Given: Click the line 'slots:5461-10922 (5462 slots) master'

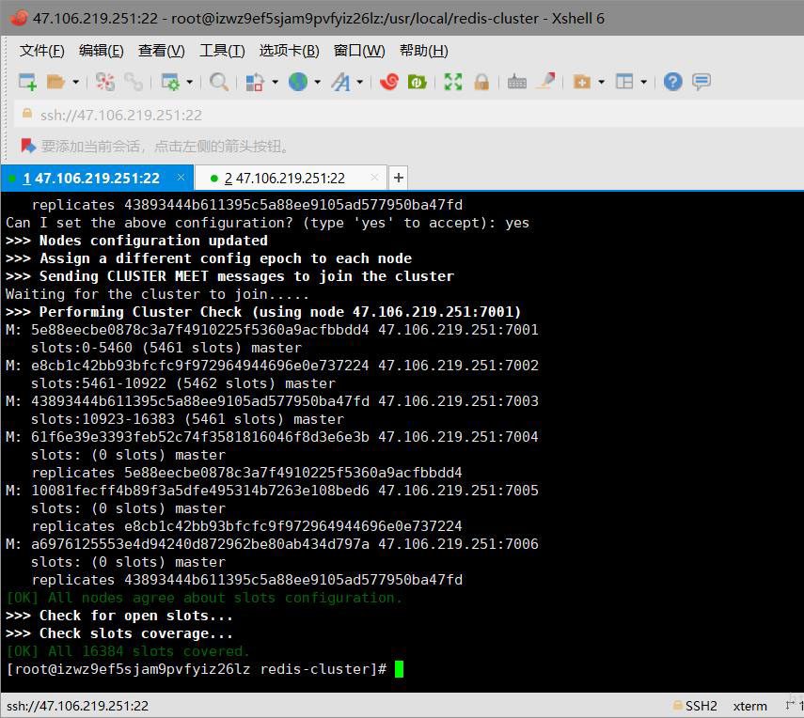Looking at the screenshot, I should [x=183, y=383].
